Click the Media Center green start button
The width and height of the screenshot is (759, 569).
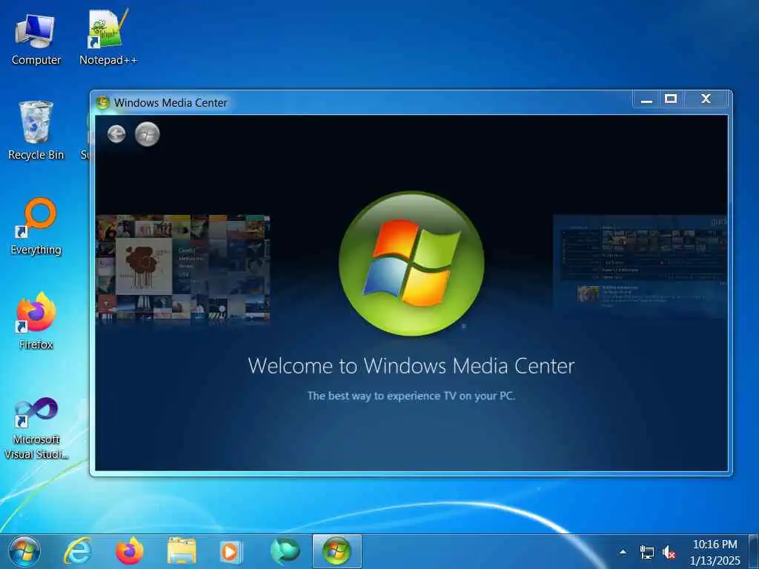[x=148, y=134]
